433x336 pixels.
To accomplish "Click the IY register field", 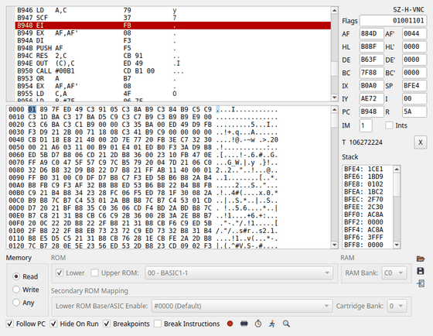I will (x=371, y=99).
